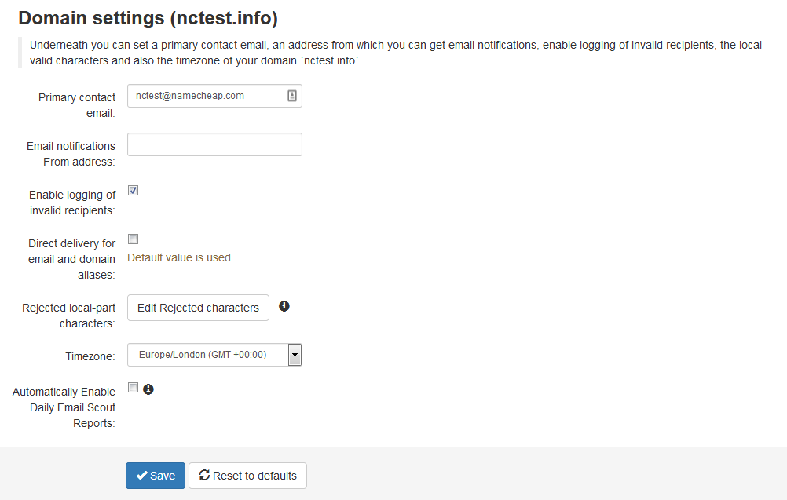The height and width of the screenshot is (500, 787).
Task: Click the checkmark icon on Save button
Action: (142, 475)
